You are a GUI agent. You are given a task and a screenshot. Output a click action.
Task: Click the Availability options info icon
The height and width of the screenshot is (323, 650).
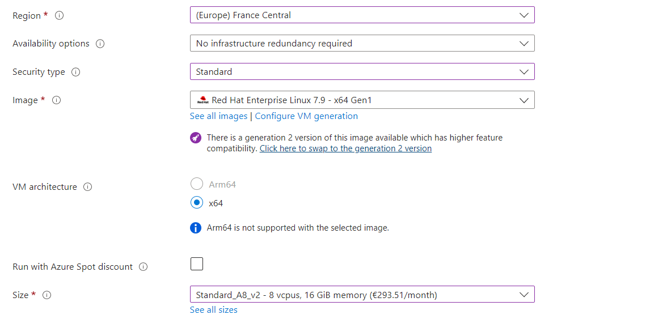[100, 44]
